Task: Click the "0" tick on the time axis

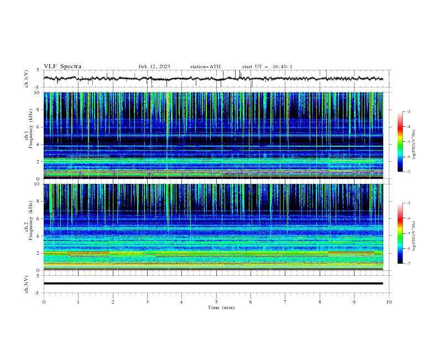Action: [44, 302]
